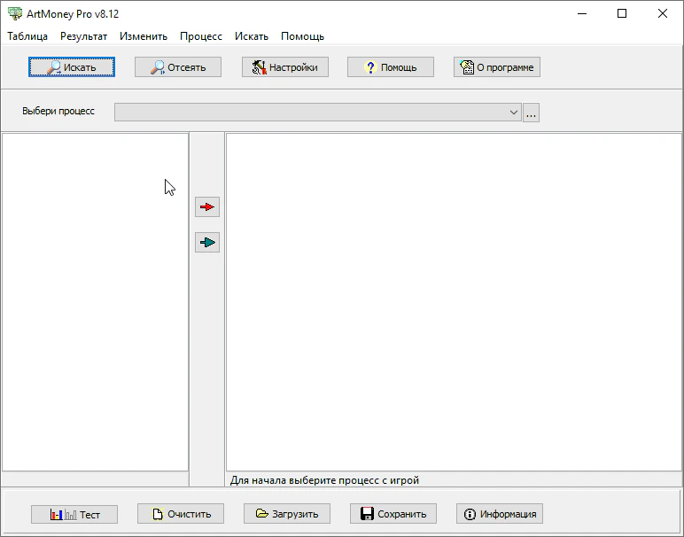This screenshot has height=537, width=684.
Task: Open Настройки settings button
Action: tap(284, 67)
